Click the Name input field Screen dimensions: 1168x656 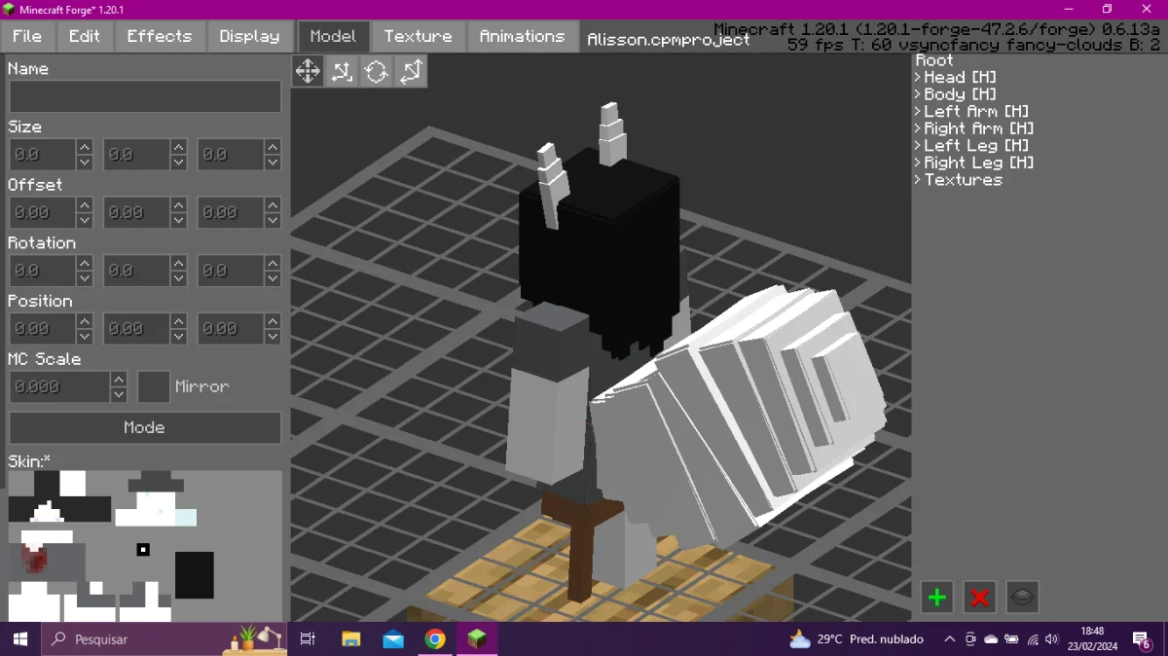145,96
